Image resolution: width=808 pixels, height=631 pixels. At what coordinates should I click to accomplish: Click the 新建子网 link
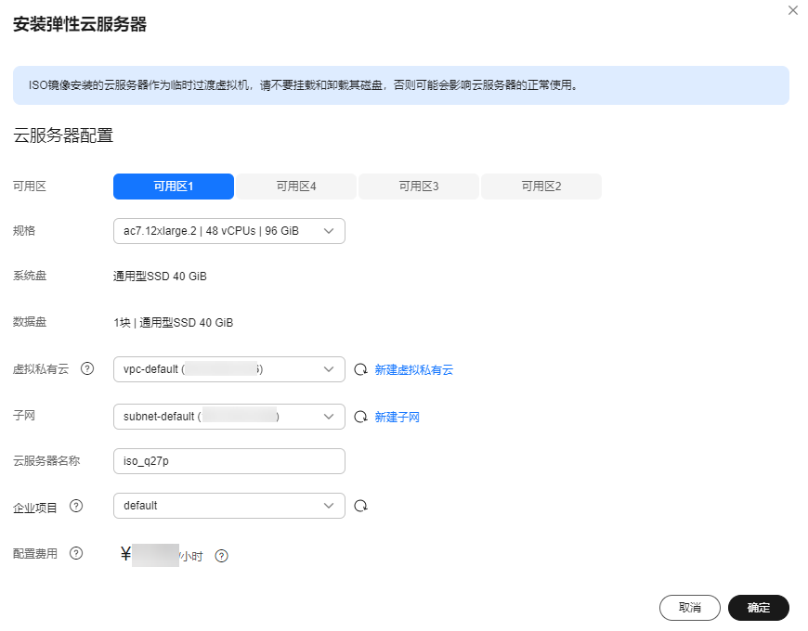click(397, 417)
